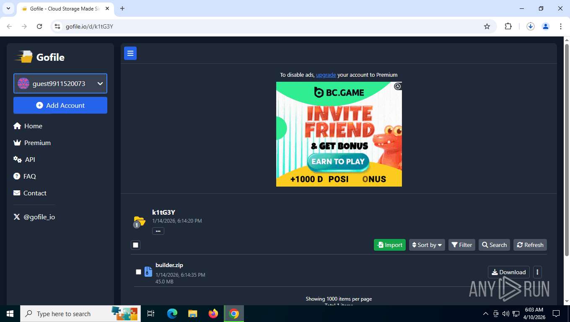
Task: Open the FAQ page from sidebar
Action: tap(25, 176)
